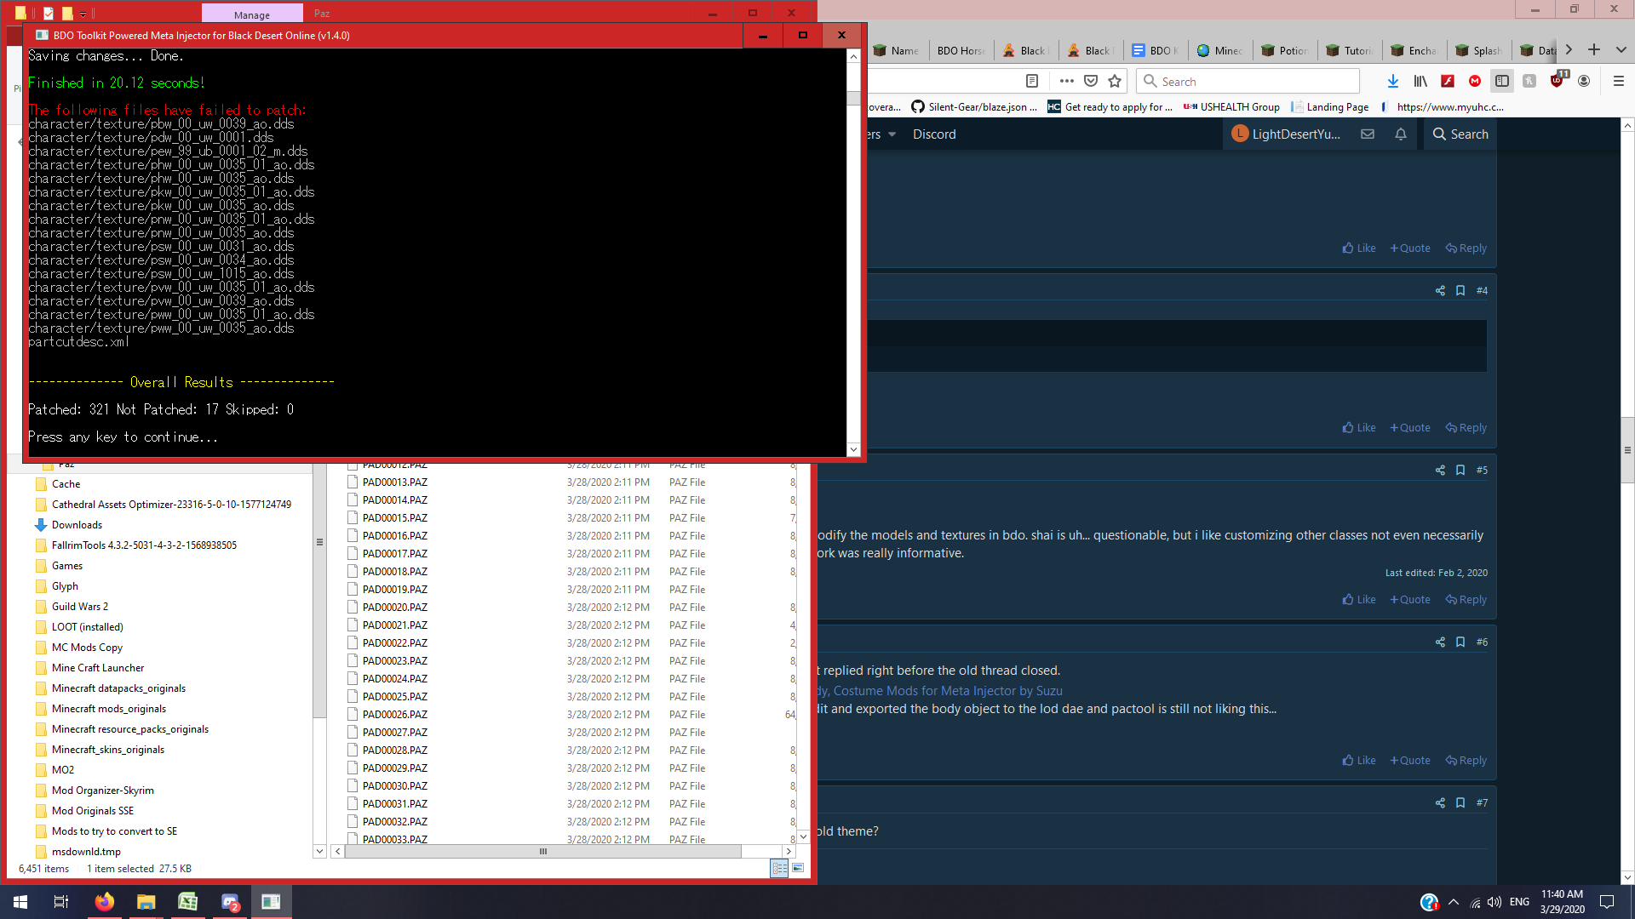1635x919 pixels.
Task: Click Costume Mods for Meta Injector link
Action: coord(947,691)
